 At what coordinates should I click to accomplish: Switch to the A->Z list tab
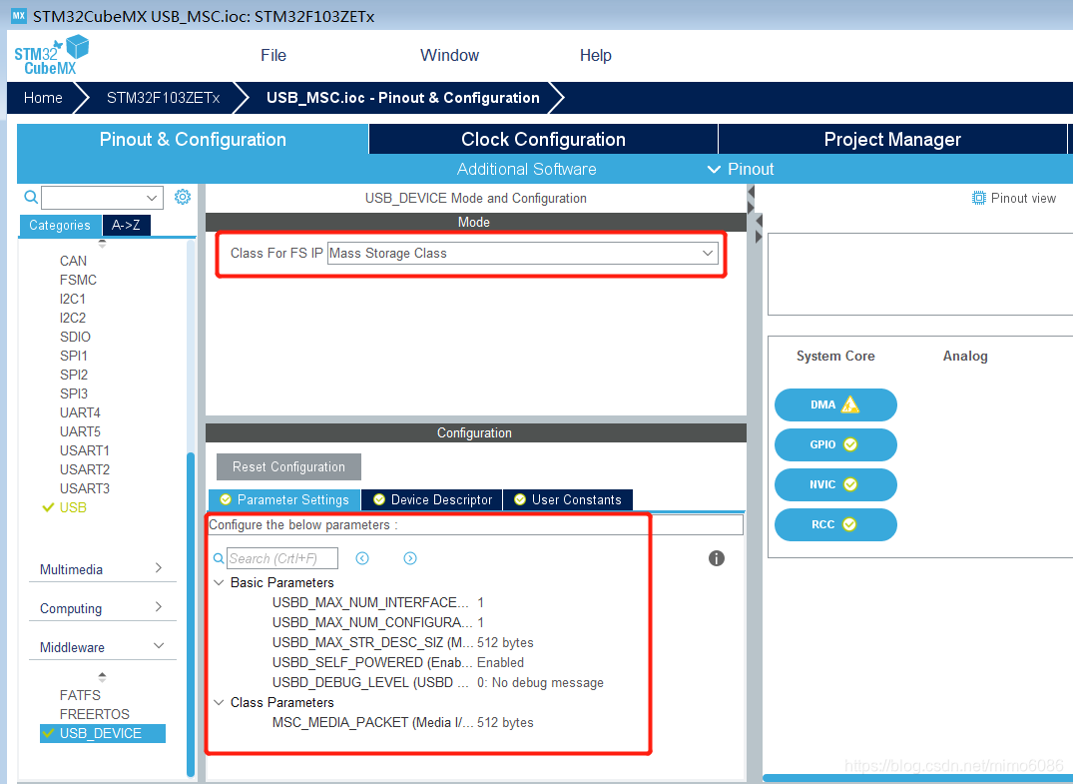click(x=126, y=225)
